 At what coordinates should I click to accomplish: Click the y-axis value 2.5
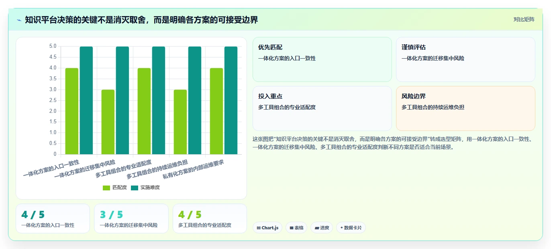(53, 100)
